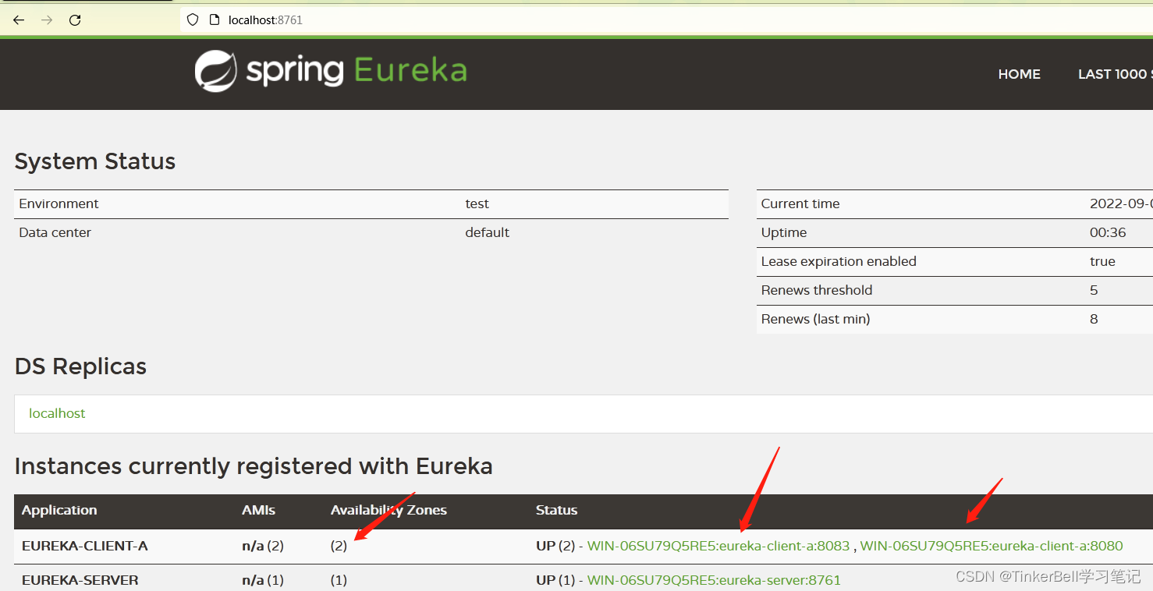Select the lease expiration value true
The image size is (1153, 591).
click(x=1102, y=261)
